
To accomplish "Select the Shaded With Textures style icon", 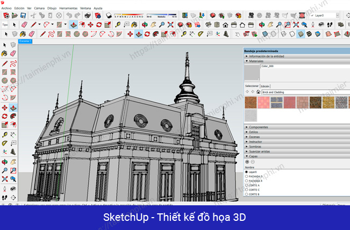I will (309, 34).
